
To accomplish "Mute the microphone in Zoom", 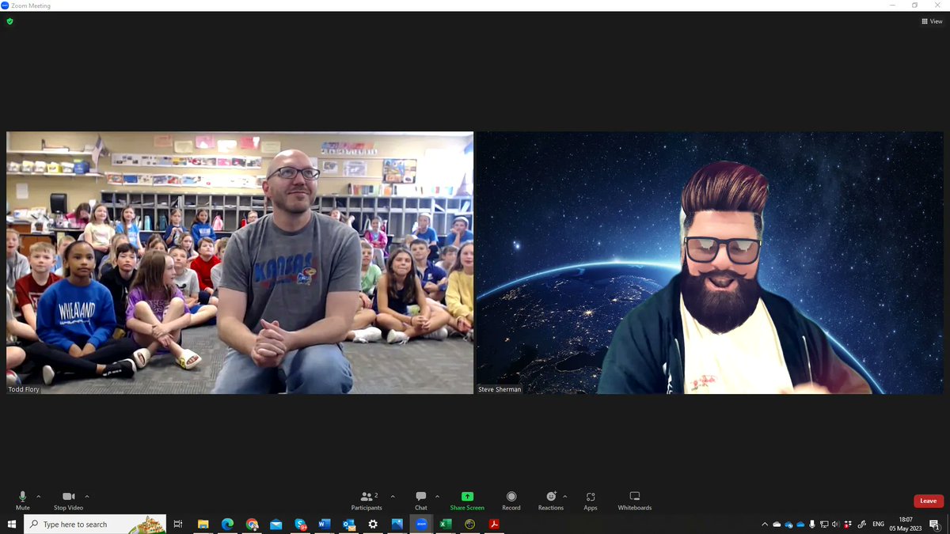I will [x=22, y=500].
